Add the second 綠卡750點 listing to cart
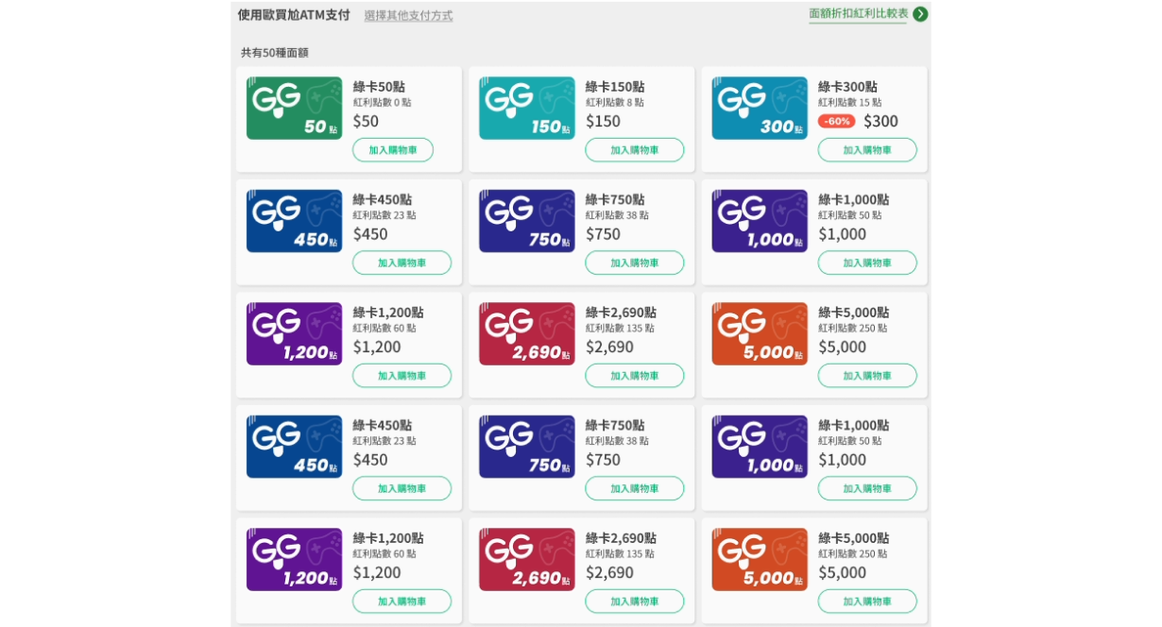The width and height of the screenshot is (1162, 627). [635, 488]
